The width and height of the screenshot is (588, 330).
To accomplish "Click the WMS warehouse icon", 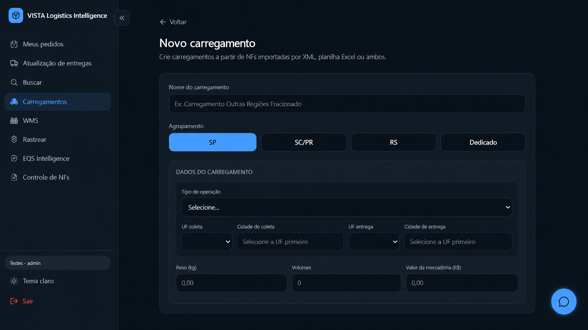I will tap(14, 121).
